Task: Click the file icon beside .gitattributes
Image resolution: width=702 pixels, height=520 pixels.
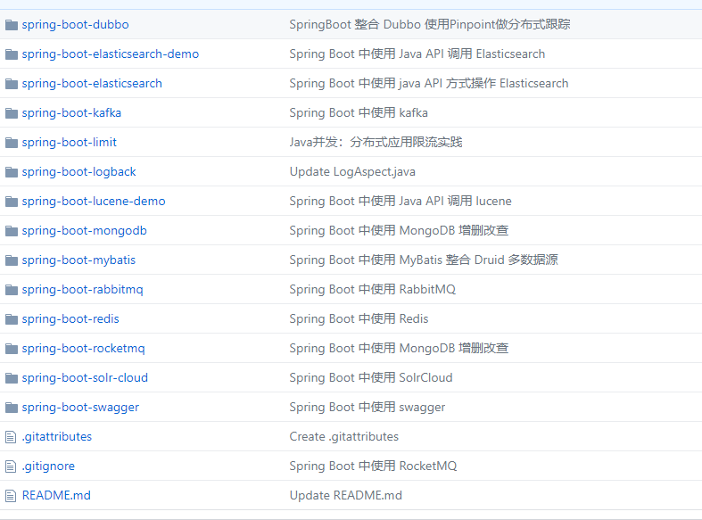Action: [x=11, y=437]
